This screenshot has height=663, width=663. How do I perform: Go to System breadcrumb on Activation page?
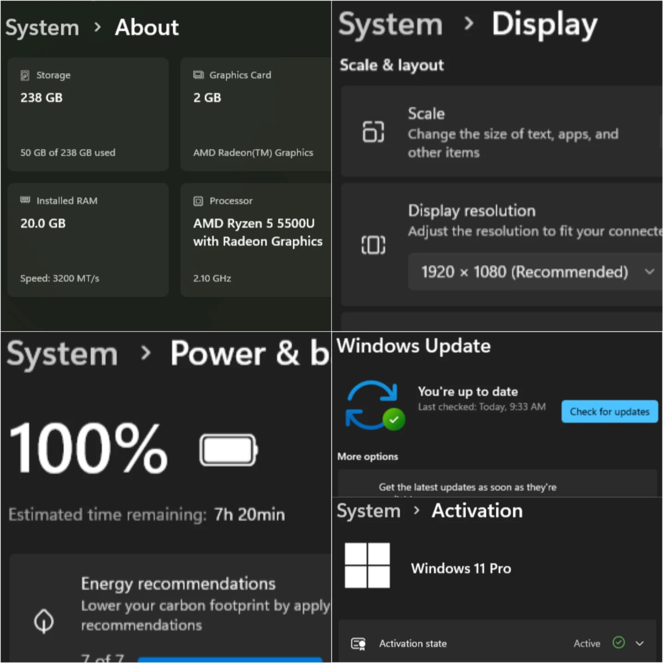[x=369, y=511]
